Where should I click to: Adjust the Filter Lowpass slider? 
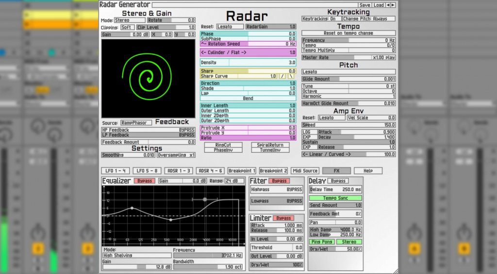click(276, 201)
